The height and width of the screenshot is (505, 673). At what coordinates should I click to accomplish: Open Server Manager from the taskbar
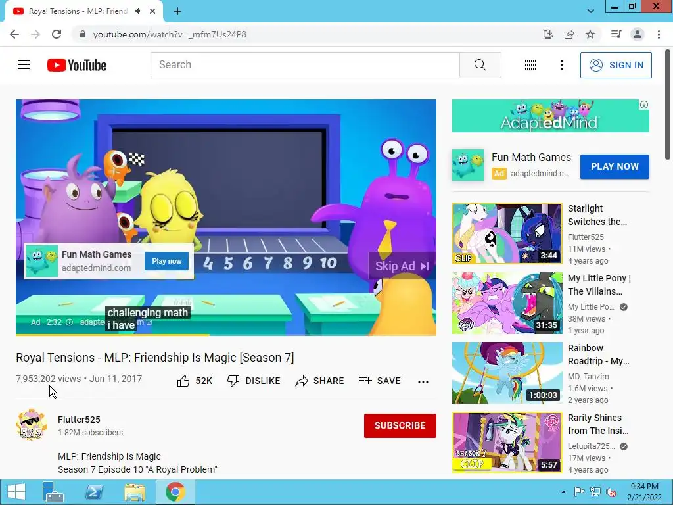click(x=53, y=492)
